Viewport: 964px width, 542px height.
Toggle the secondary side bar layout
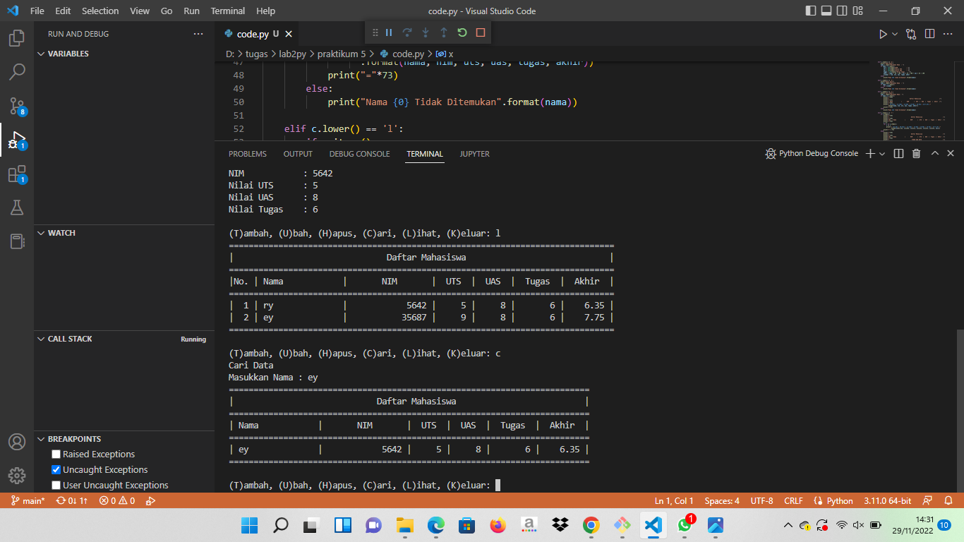coord(842,11)
